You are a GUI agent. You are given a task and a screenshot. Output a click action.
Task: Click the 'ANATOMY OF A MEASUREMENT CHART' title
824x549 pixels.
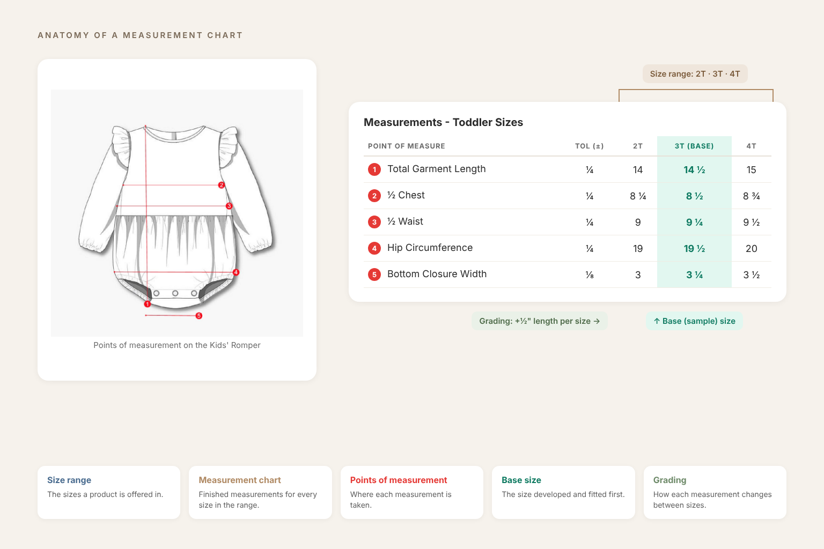tap(140, 35)
